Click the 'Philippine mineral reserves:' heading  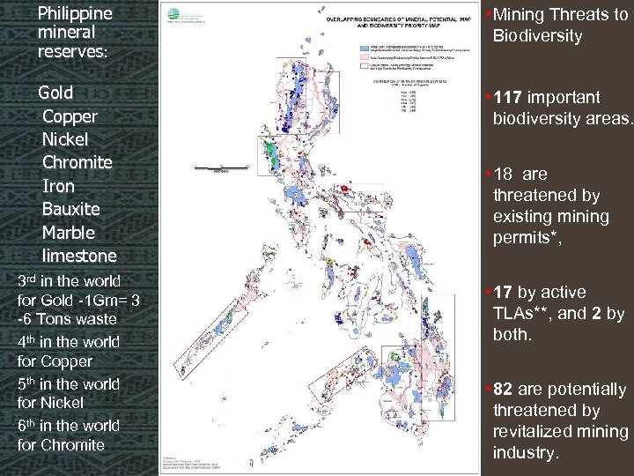click(x=75, y=33)
